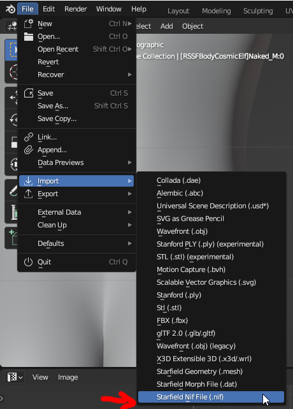
Task: Click the Blender logo icon
Action: click(x=10, y=9)
